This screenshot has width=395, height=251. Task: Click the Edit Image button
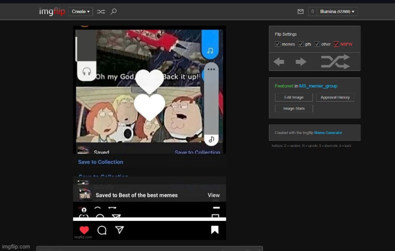click(x=294, y=97)
